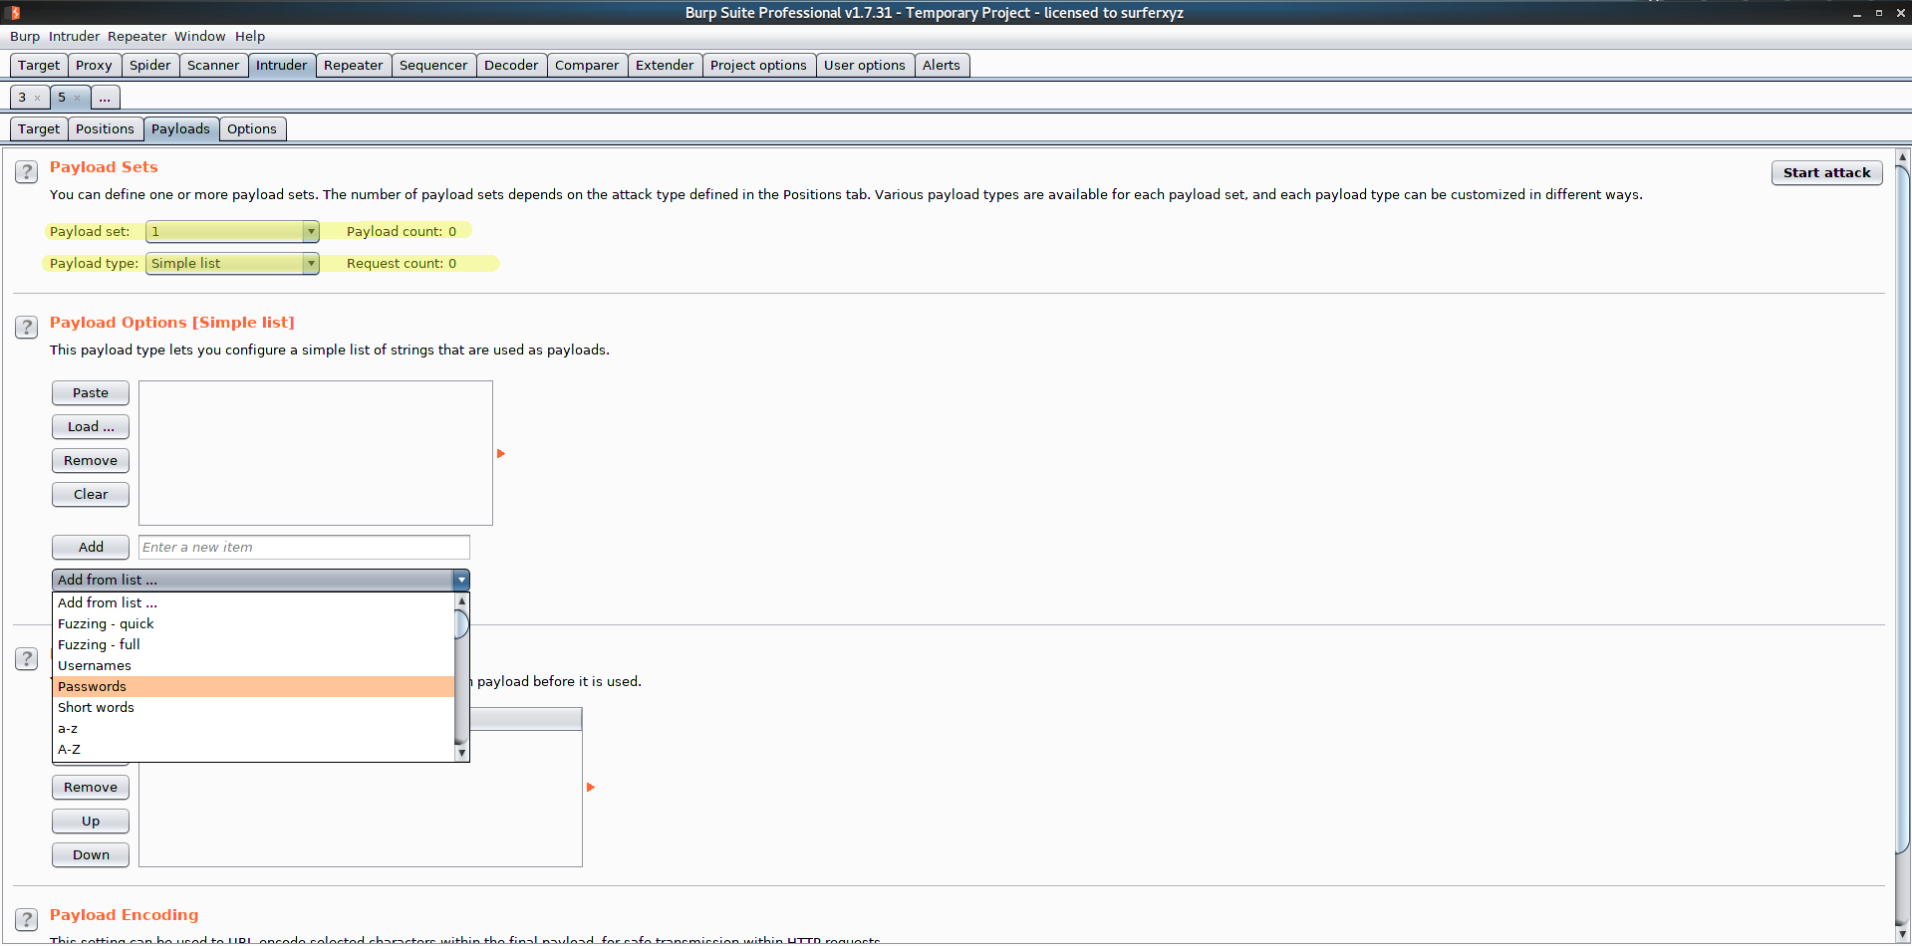Switch to the Spider tab
Image resolution: width=1912 pixels, height=946 pixels.
(x=150, y=65)
